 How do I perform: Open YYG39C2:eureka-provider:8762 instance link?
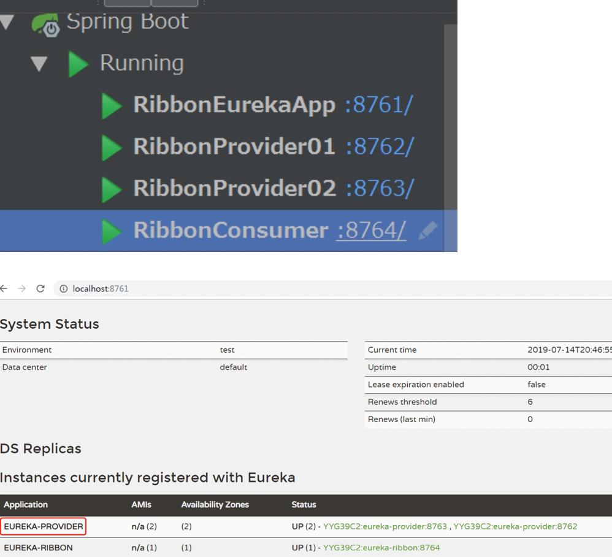[515, 526]
